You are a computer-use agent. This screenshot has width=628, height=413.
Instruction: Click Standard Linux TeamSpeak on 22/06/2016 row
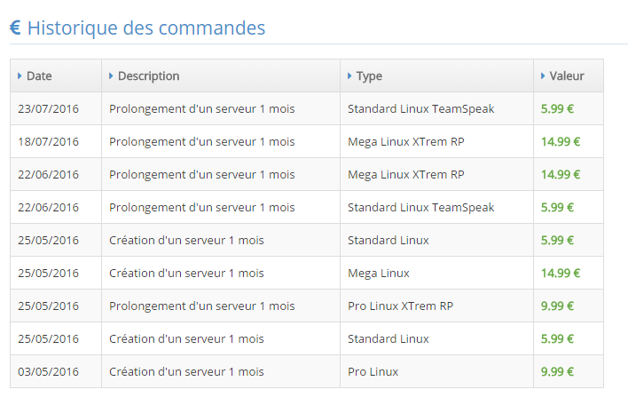click(421, 207)
